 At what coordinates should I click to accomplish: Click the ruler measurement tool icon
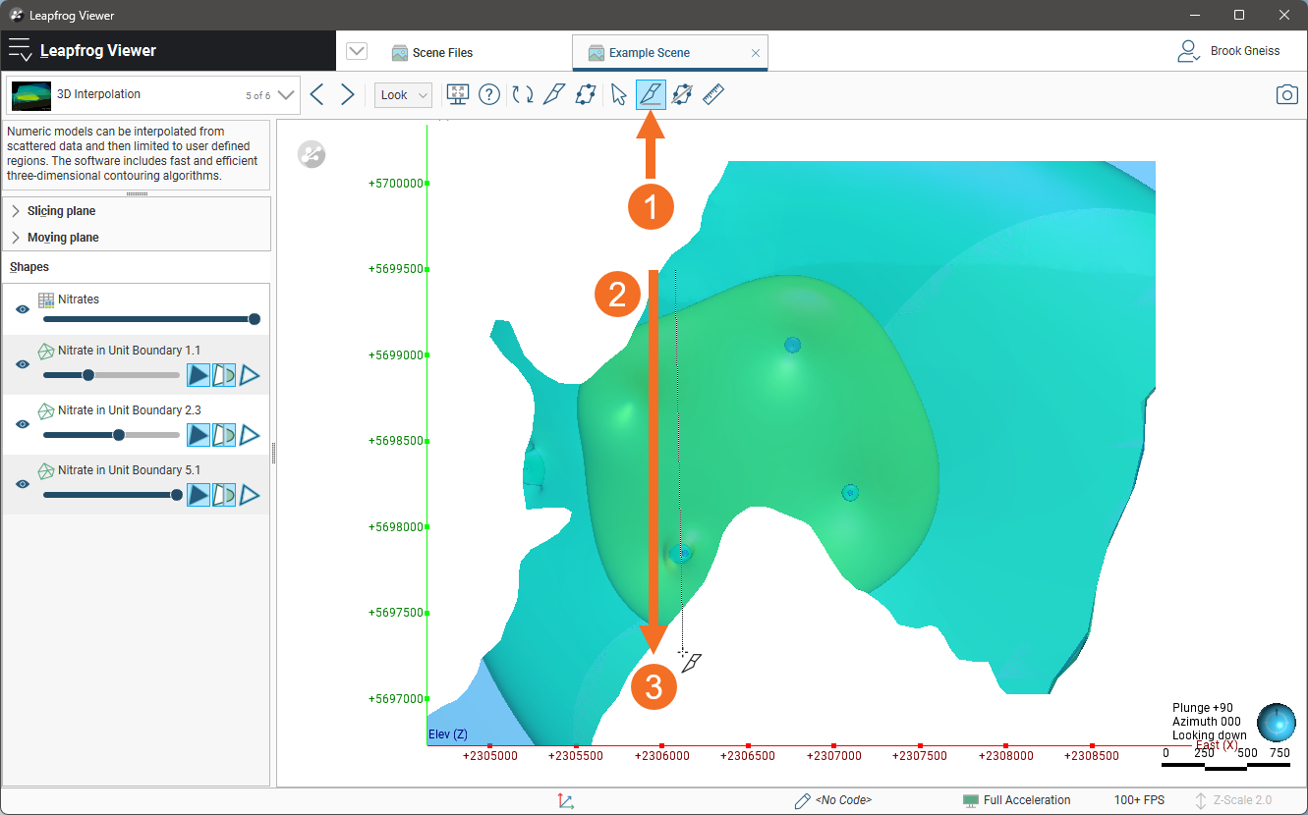pos(713,94)
